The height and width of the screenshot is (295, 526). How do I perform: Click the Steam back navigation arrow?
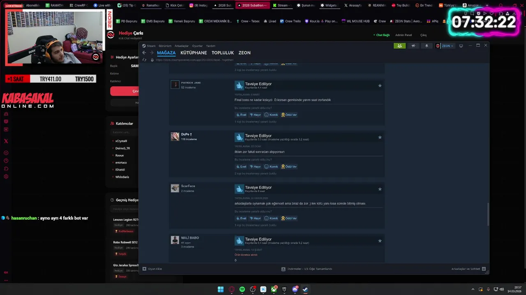(144, 52)
